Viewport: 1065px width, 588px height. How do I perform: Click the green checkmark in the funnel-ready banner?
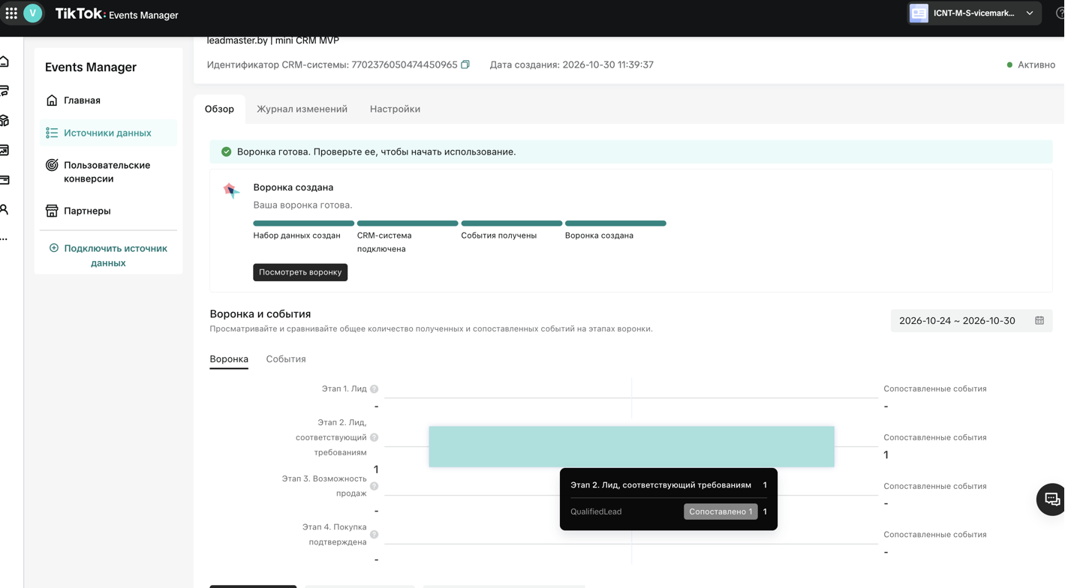pos(226,151)
